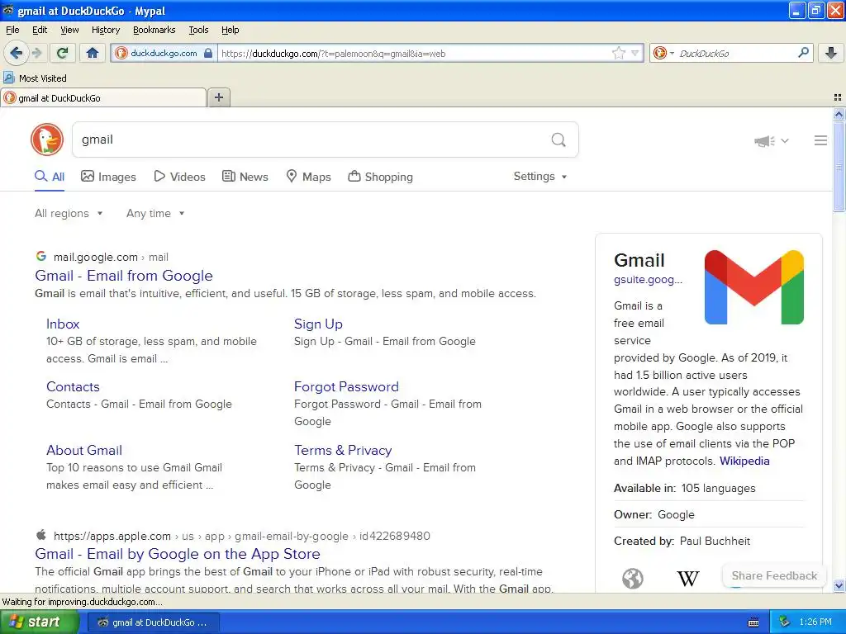
Task: Open Gmail - Email from Google result
Action: click(124, 276)
